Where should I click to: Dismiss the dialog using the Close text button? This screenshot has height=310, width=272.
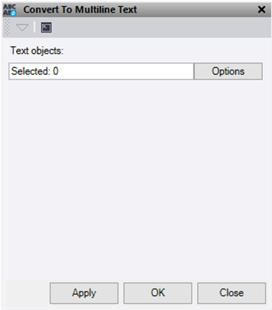(x=232, y=293)
